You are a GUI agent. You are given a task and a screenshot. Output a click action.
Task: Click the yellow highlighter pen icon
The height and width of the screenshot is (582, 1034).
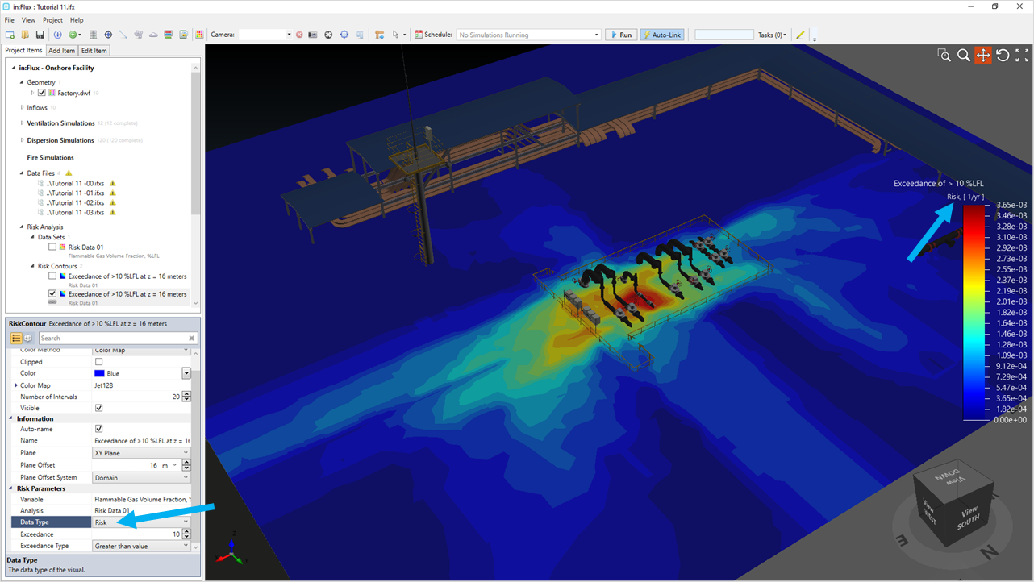[x=800, y=35]
